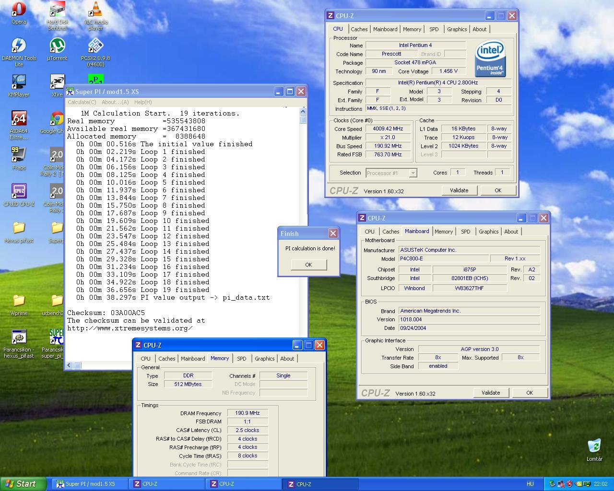Open PCSX2 0.9.8 desktop icon
This screenshot has width=614, height=491.
tap(95, 52)
